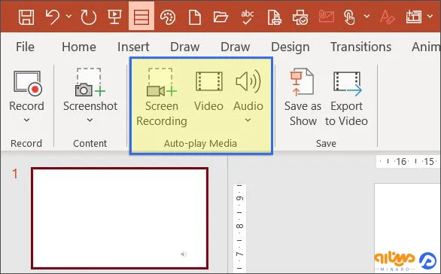
Task: Click the quick print printer icon
Action: tap(300, 17)
